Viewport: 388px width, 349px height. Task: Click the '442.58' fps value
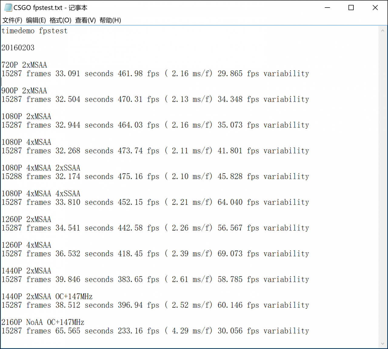(130, 228)
